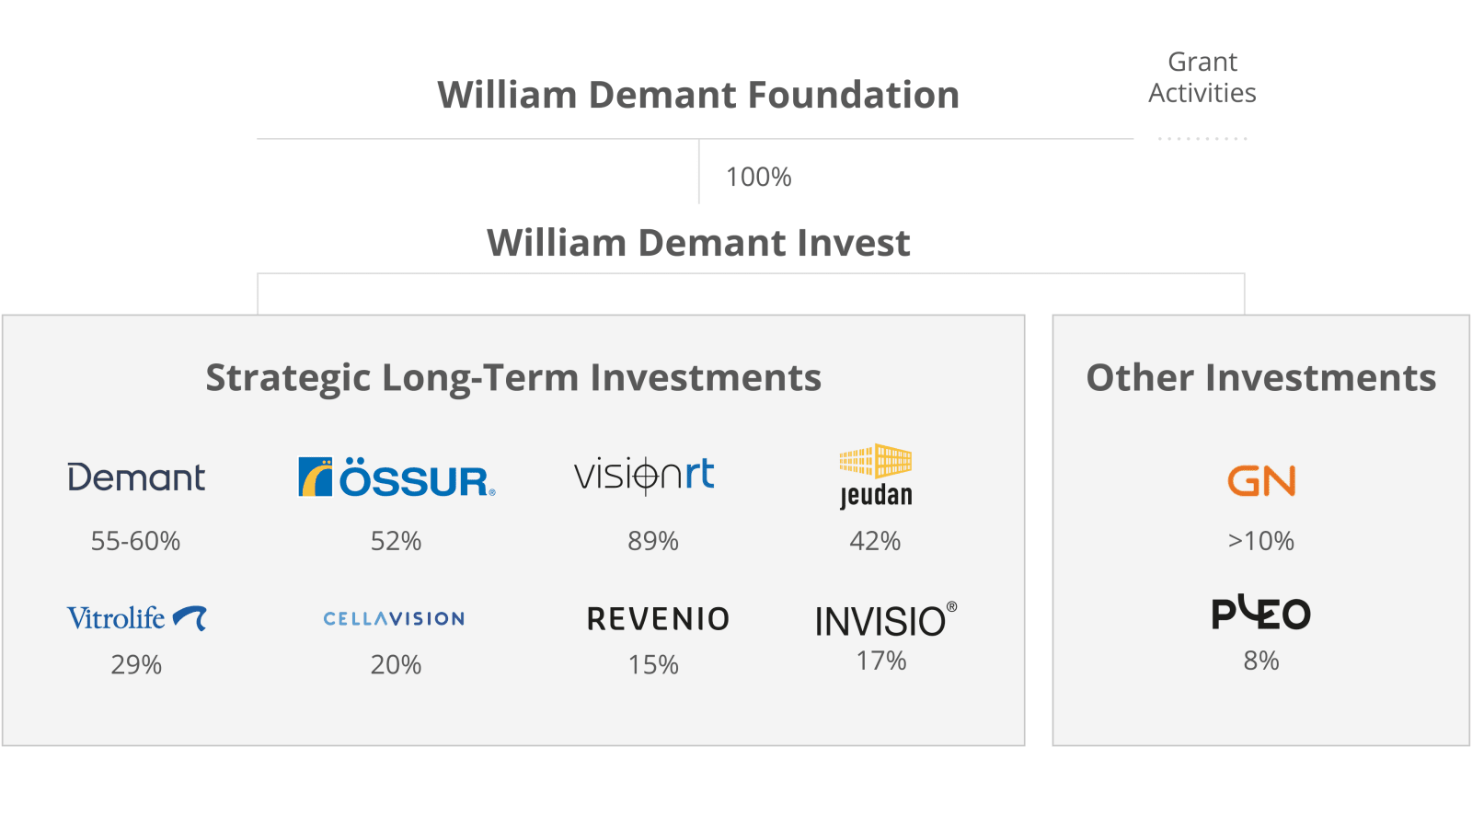Screen dimensions: 1472x828
Task: Click the Össur logo
Action: coord(397,477)
